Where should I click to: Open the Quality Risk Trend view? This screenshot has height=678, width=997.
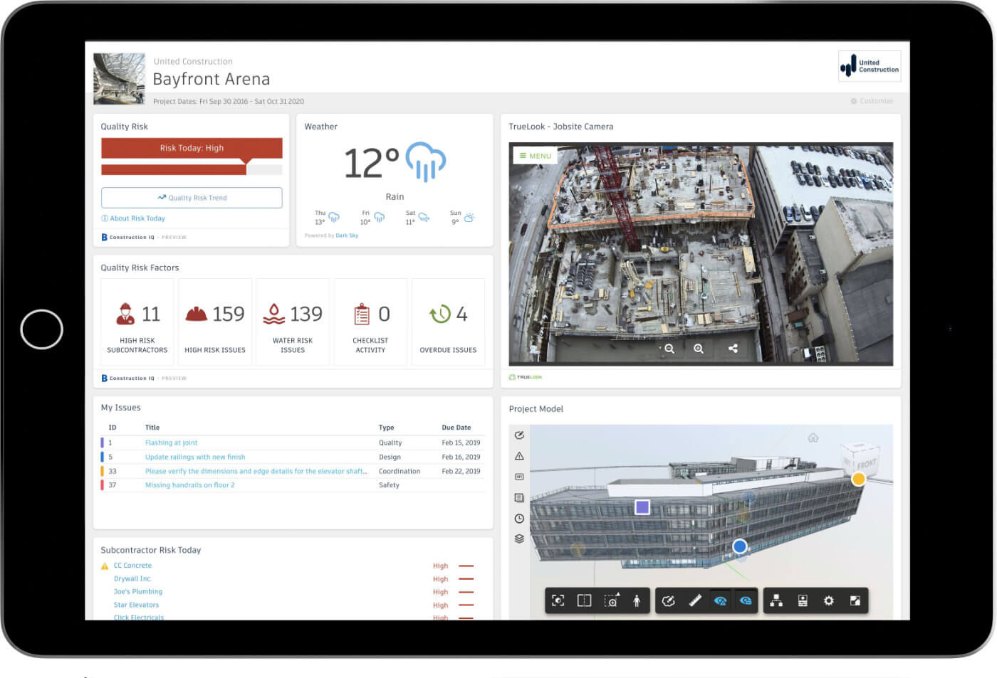pos(191,197)
